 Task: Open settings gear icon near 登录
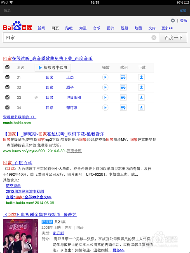173,21
